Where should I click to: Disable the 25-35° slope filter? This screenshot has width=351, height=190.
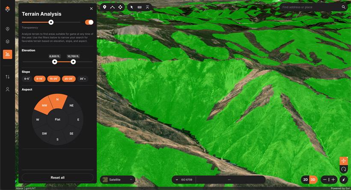pyautogui.click(x=69, y=79)
